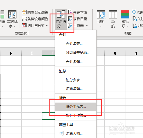Choose 汇总多表... menu item
Image resolution: width=143 pixels, height=138 pixels.
click(x=76, y=80)
